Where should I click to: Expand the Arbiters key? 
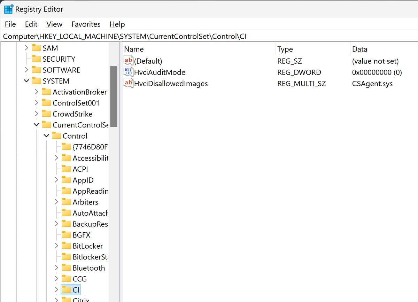(56, 202)
